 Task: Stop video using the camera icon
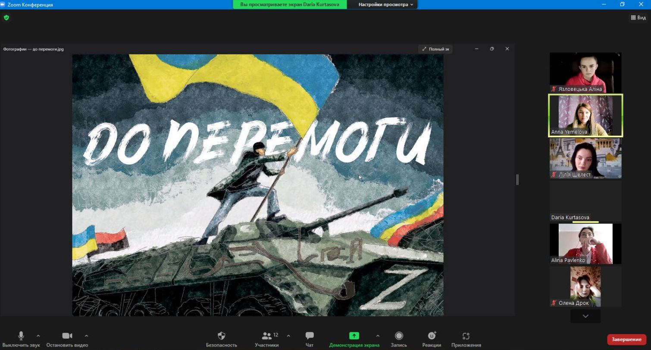[67, 336]
